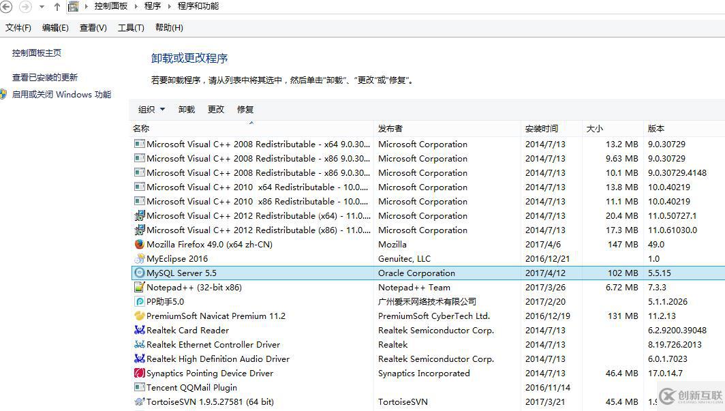725x411 pixels.
Task: Click the Navicat Premium icon
Action: [139, 316]
